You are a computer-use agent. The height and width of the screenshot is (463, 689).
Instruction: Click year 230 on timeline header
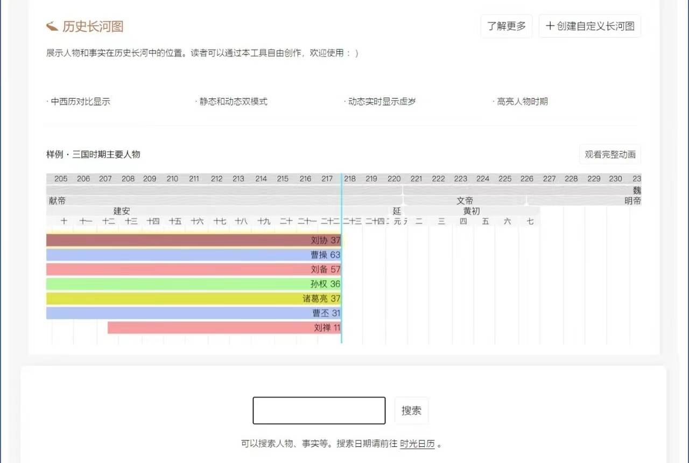click(x=615, y=179)
